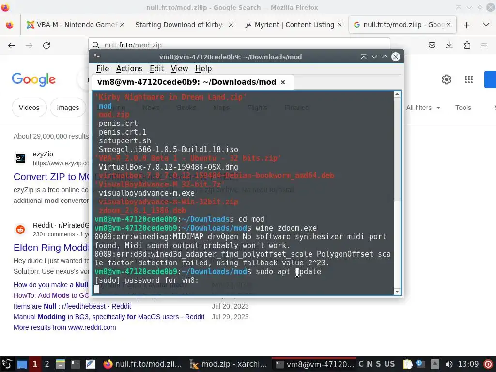The image size is (496, 372).
Task: Click terminal always-on-top titlebar icon
Action: 363,57
